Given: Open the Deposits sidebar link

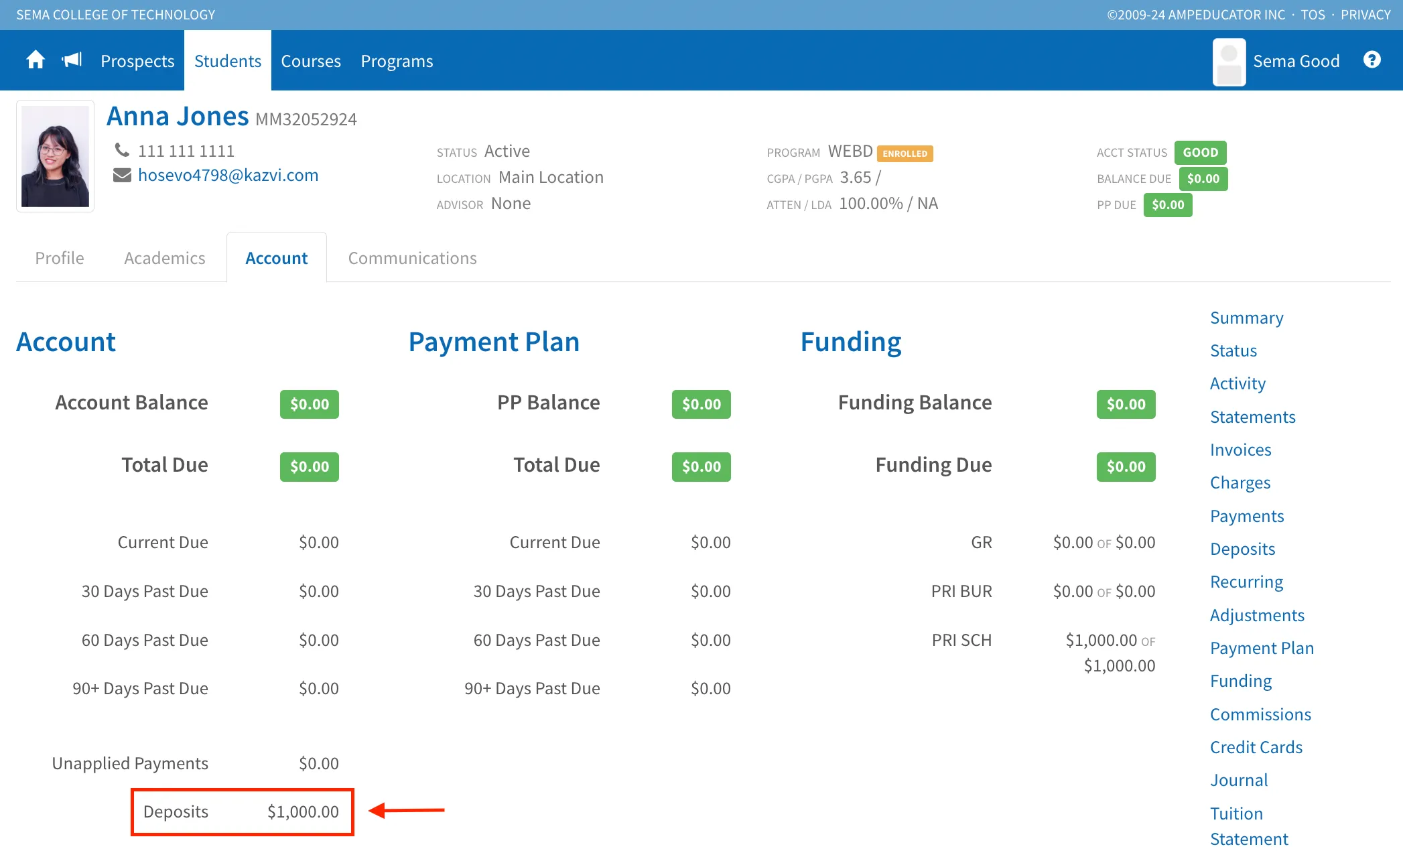Looking at the screenshot, I should (x=1242, y=549).
